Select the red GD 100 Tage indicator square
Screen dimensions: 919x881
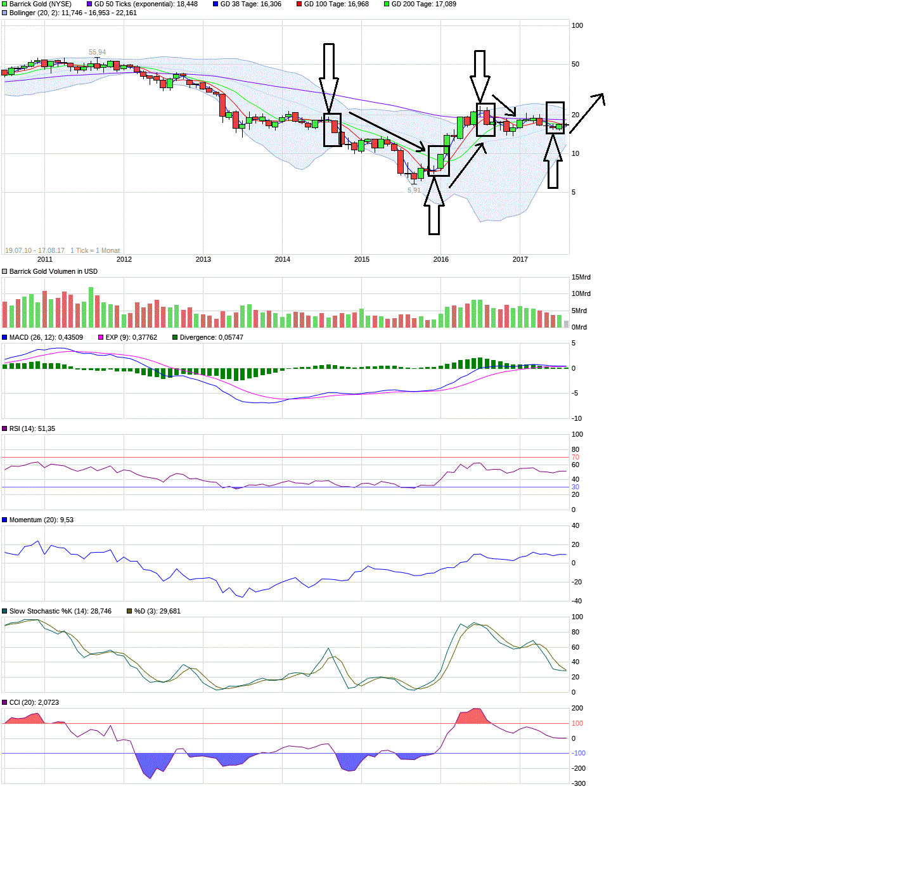tap(298, 4)
